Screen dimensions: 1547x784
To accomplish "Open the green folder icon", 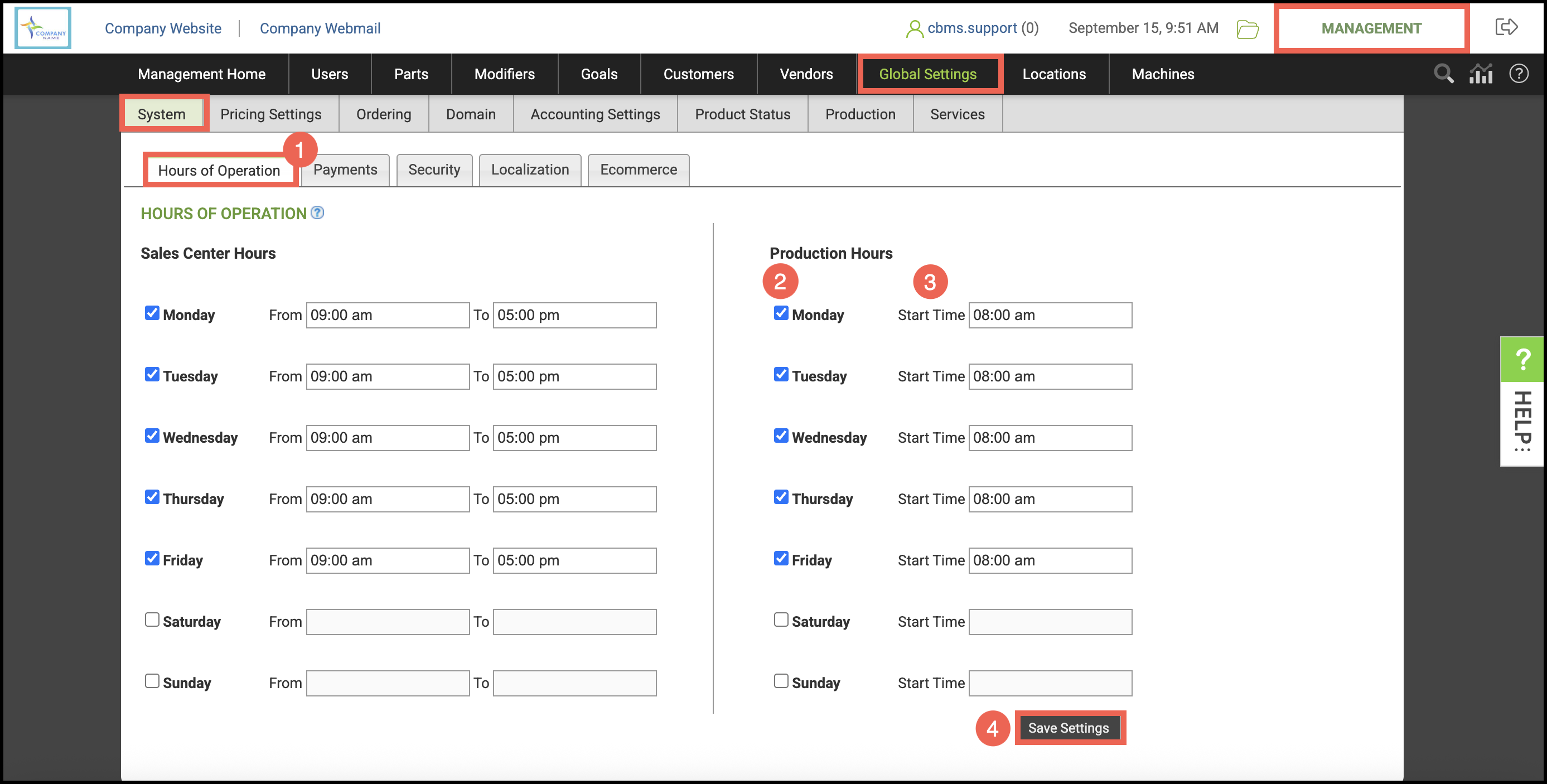I will (x=1248, y=28).
